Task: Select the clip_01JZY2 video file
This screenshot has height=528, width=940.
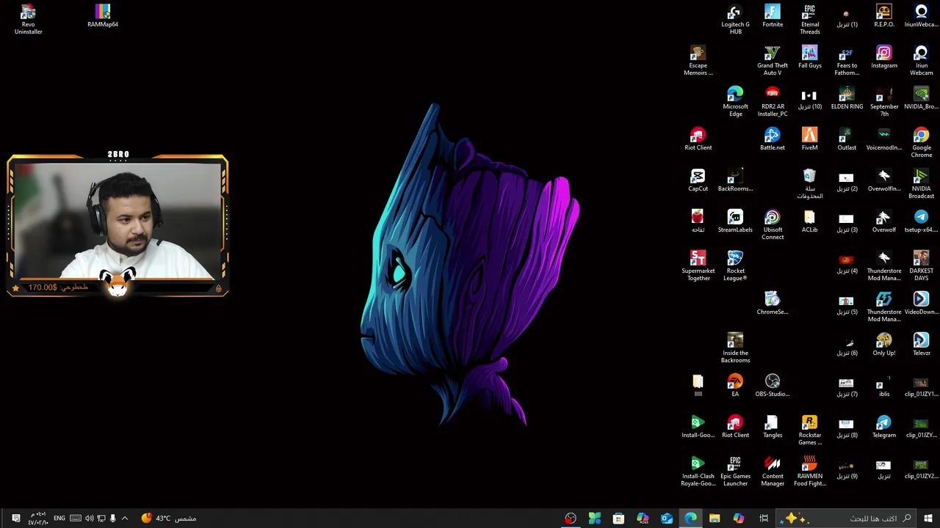Action: click(x=922, y=468)
